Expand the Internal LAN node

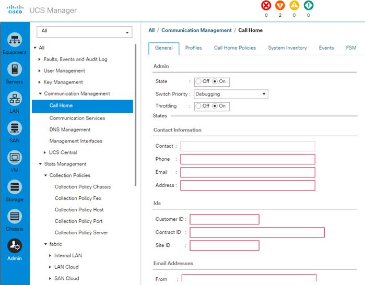tap(50, 255)
